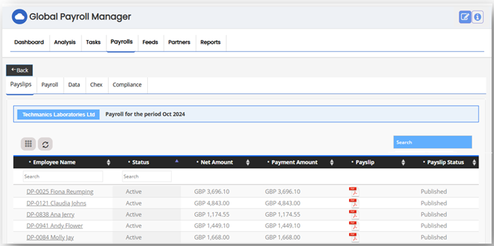Refresh the payslips table
Image resolution: width=494 pixels, height=246 pixels.
click(x=45, y=145)
